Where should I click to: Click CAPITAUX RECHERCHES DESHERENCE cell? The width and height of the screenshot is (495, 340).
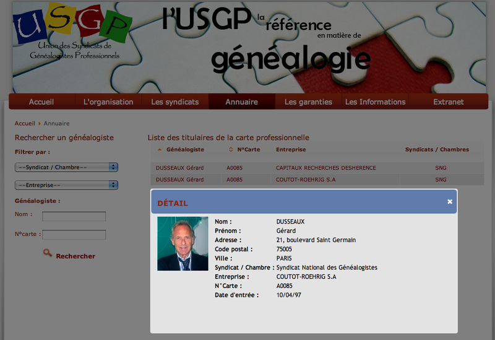click(326, 168)
